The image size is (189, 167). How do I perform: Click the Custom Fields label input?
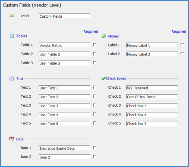pos(64,16)
